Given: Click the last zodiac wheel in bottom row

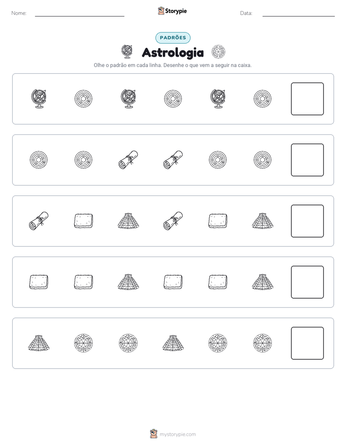Looking at the screenshot, I should [x=263, y=343].
